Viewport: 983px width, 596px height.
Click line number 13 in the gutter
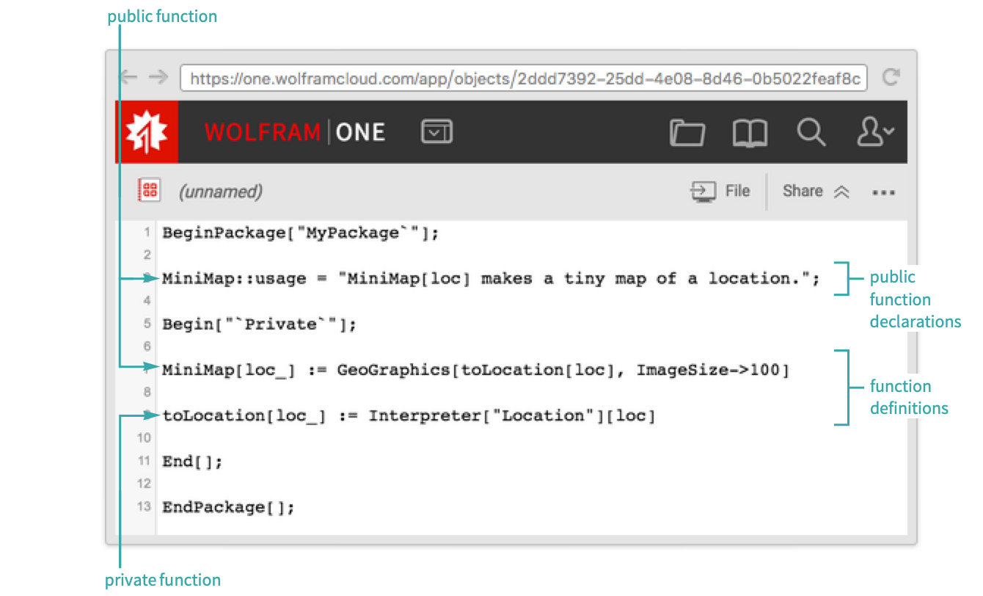click(x=144, y=506)
